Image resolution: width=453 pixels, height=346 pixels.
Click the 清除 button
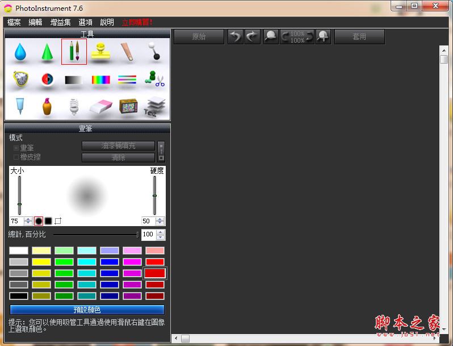118,157
